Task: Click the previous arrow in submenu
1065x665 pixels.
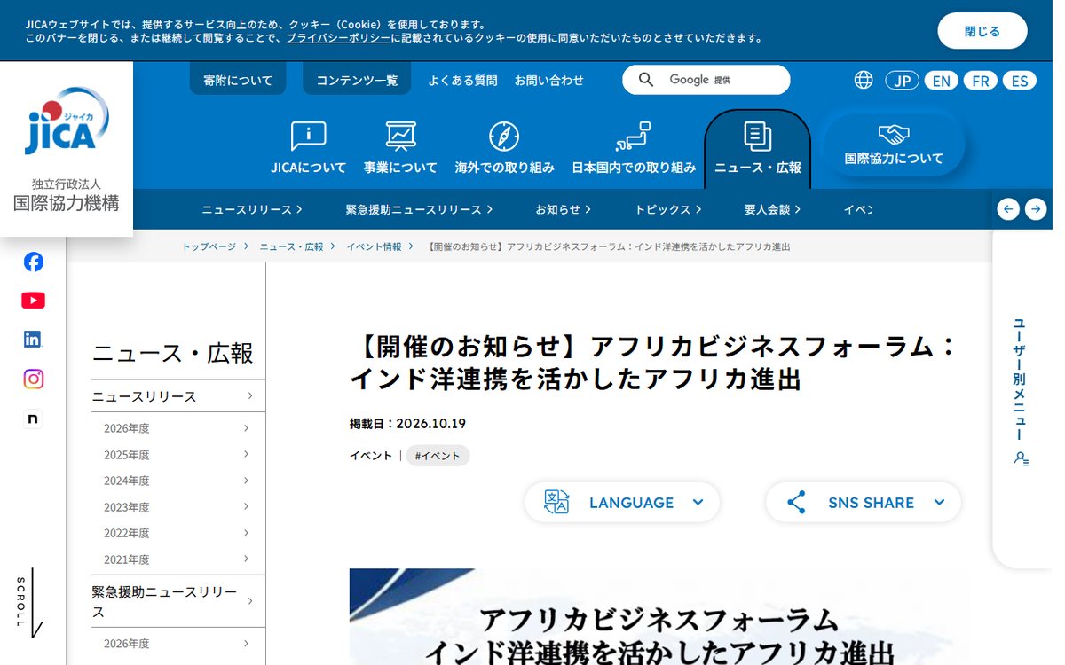Action: (x=1008, y=209)
